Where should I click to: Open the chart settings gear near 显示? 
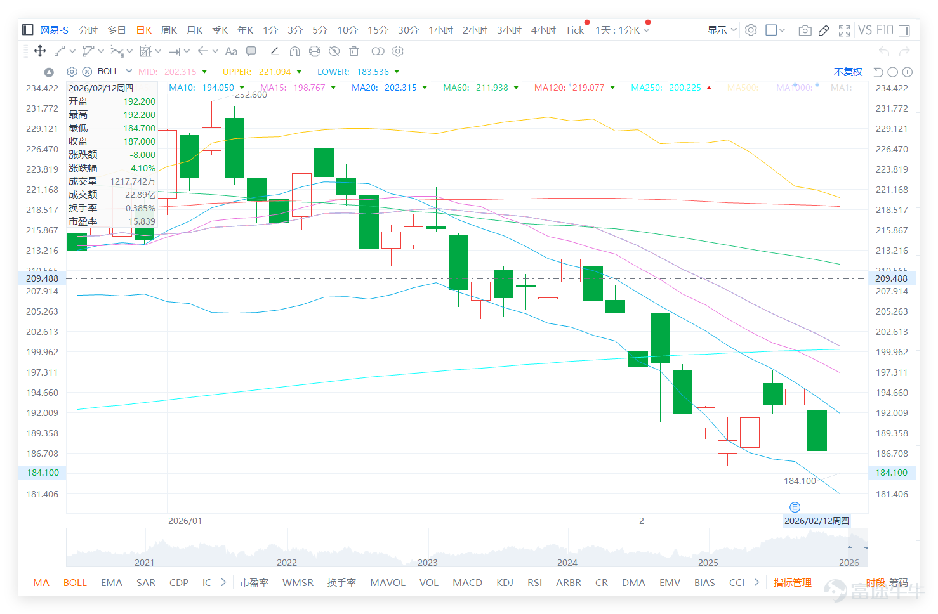click(751, 30)
